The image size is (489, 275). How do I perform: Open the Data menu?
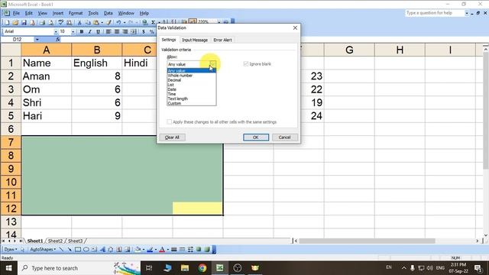click(108, 13)
